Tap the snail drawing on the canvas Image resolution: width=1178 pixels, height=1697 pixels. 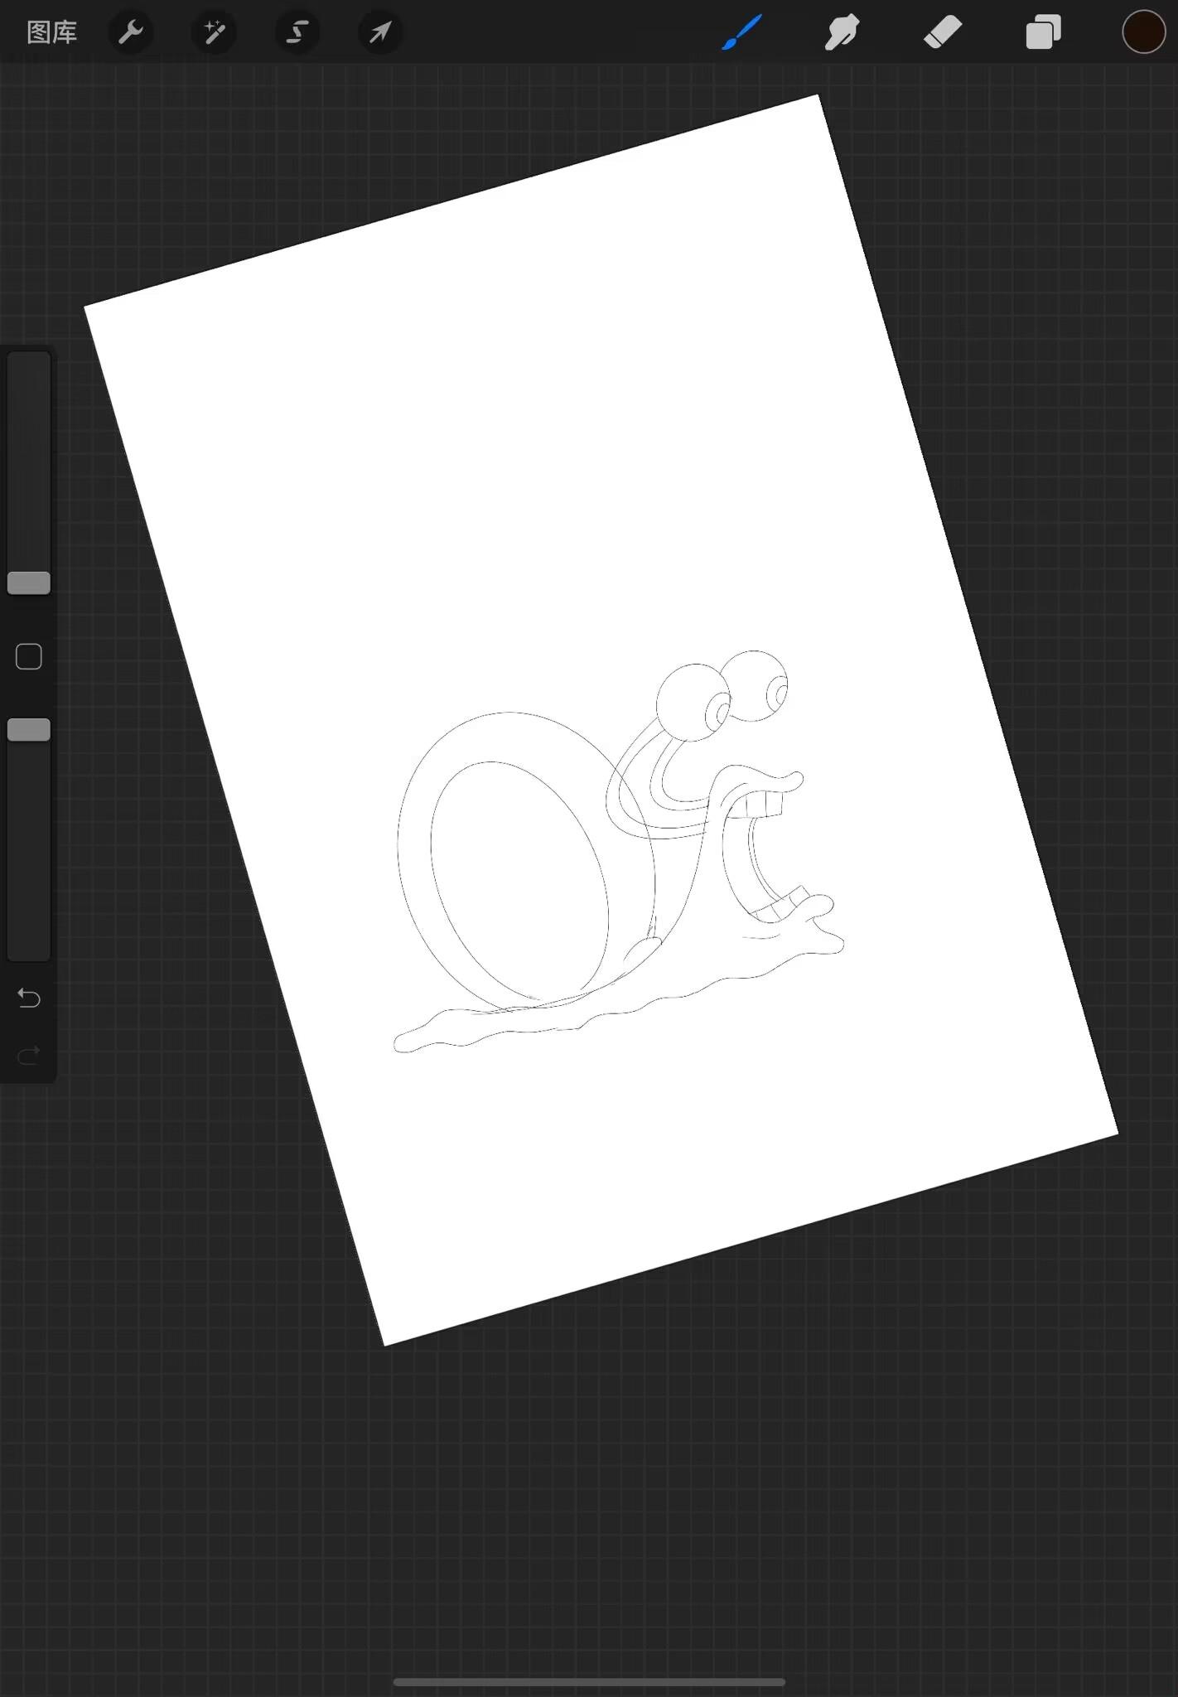[617, 853]
